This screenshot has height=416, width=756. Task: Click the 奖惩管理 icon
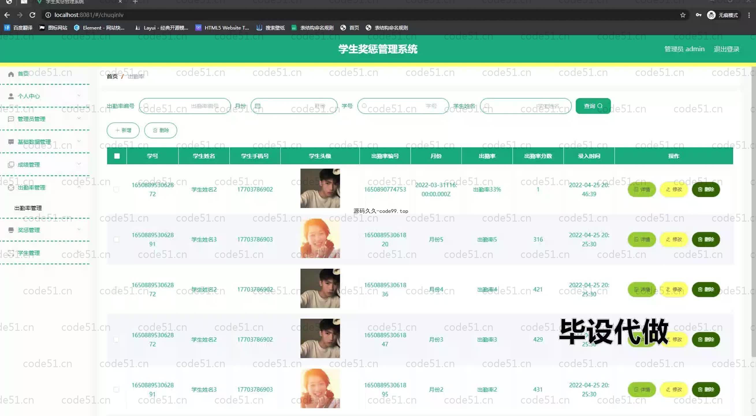[x=11, y=230]
